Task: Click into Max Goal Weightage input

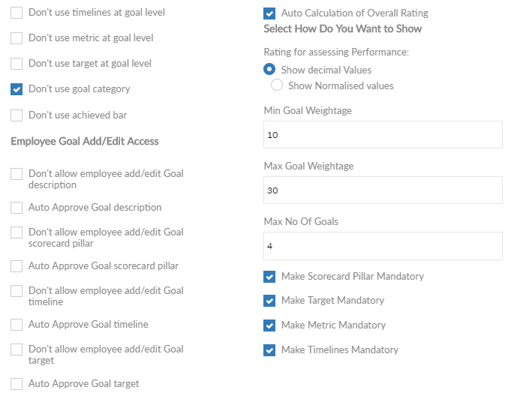Action: 383,190
